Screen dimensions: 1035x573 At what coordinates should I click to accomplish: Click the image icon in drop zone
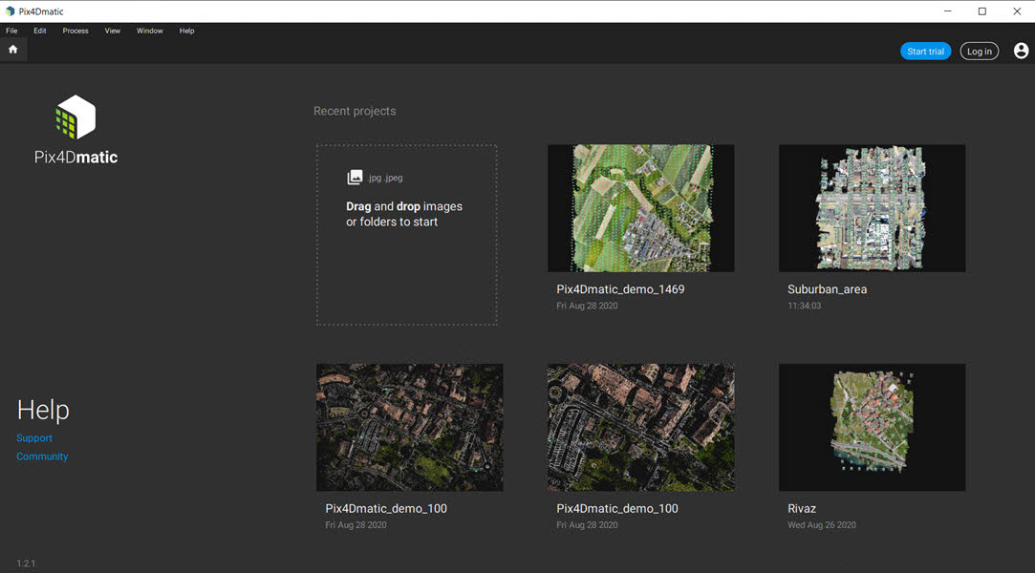pyautogui.click(x=355, y=178)
